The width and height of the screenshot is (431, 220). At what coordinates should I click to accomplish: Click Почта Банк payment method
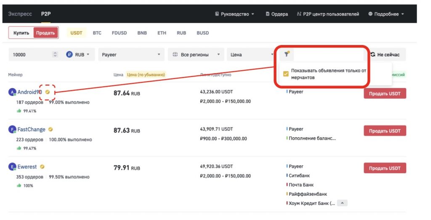tap(301, 185)
